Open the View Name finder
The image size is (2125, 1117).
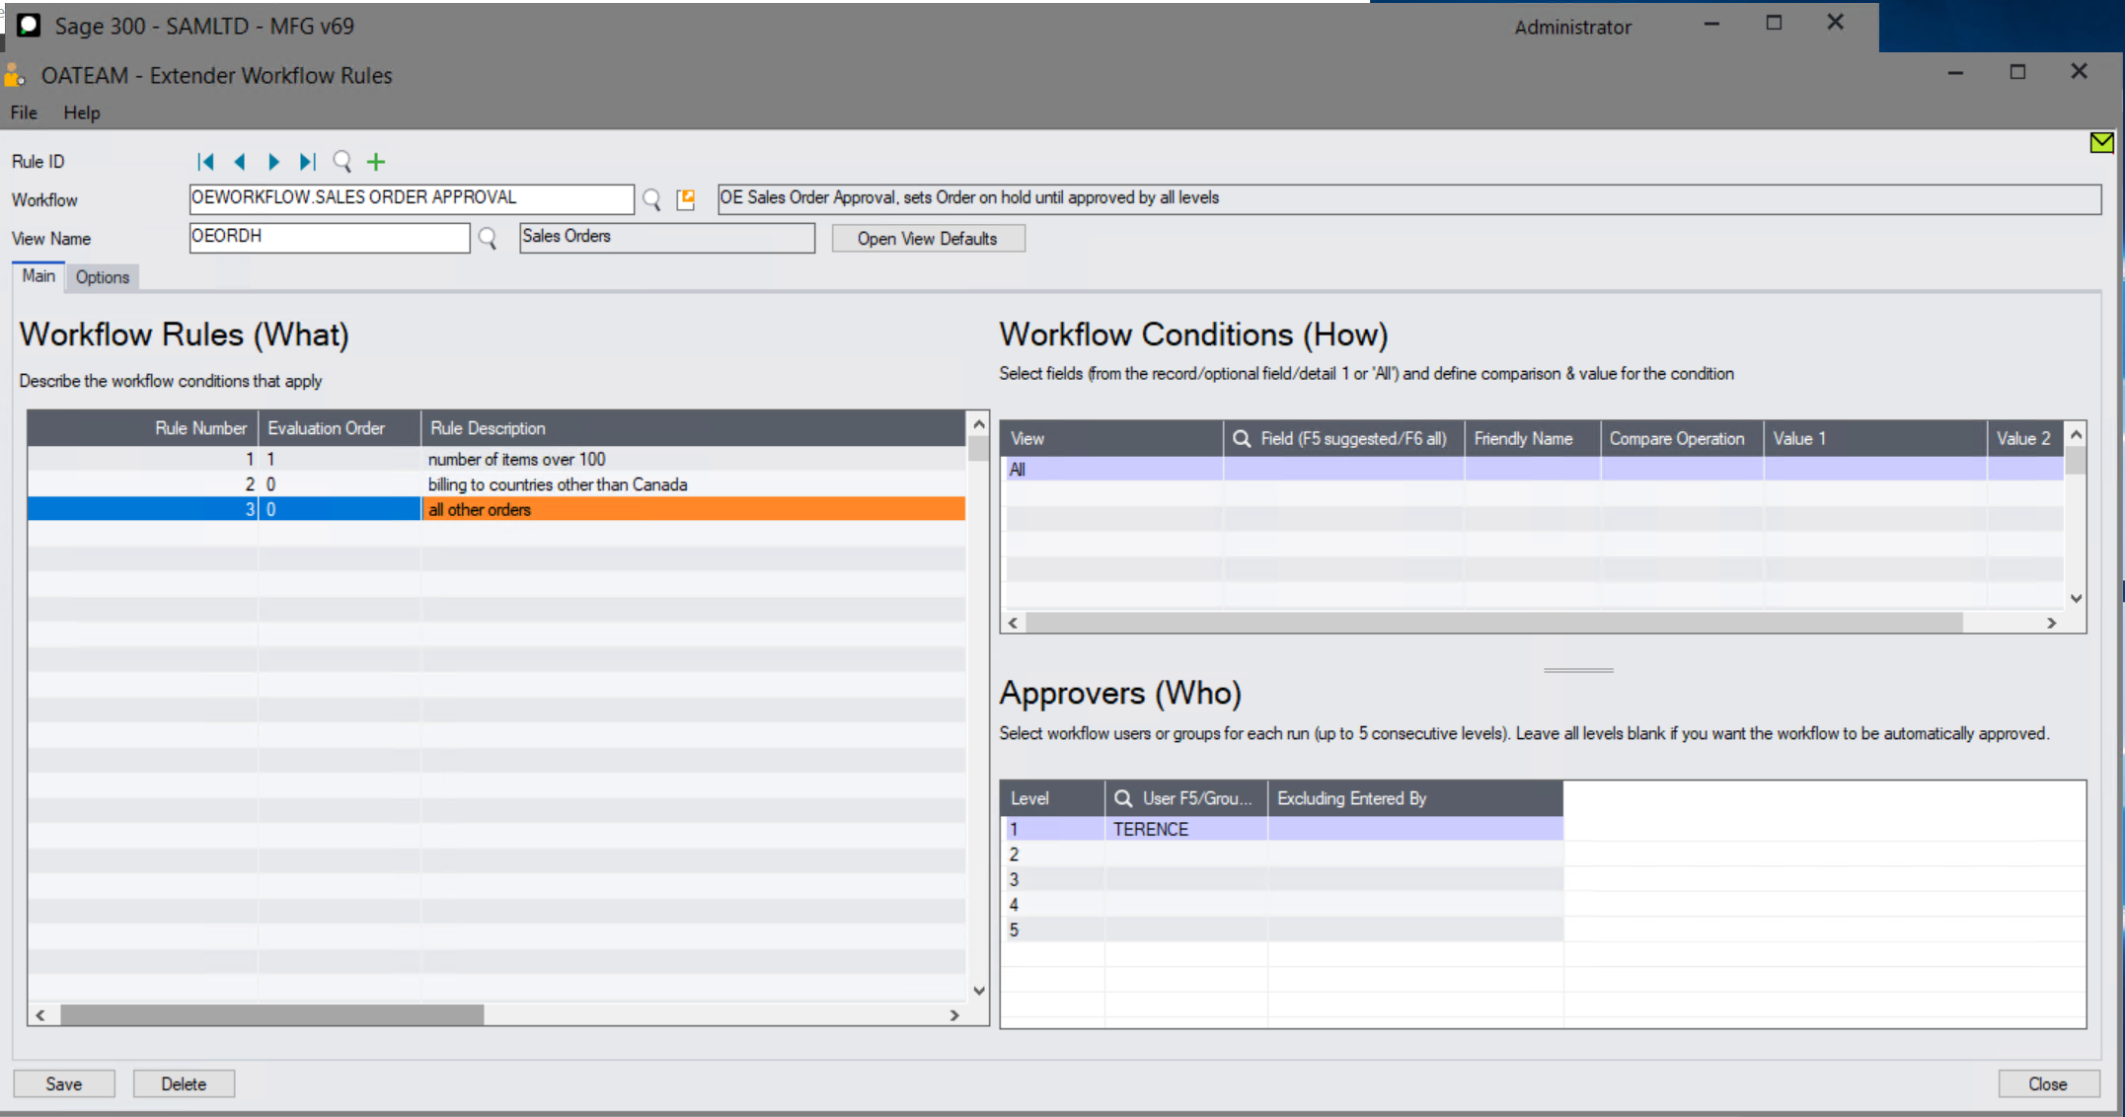[487, 237]
